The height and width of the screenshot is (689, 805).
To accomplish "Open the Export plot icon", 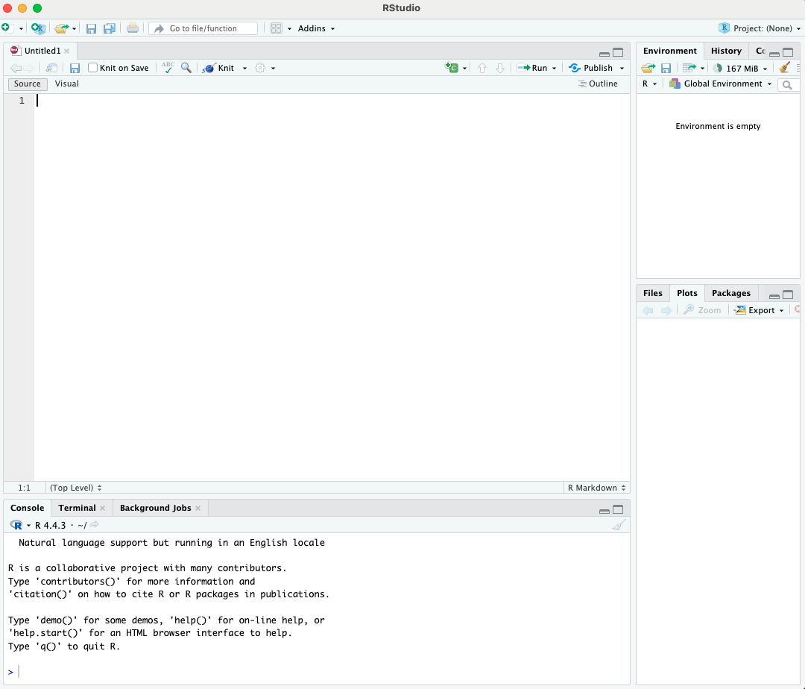I will [x=758, y=309].
